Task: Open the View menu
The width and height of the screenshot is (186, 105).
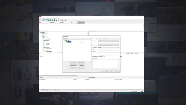Action: [44, 19]
